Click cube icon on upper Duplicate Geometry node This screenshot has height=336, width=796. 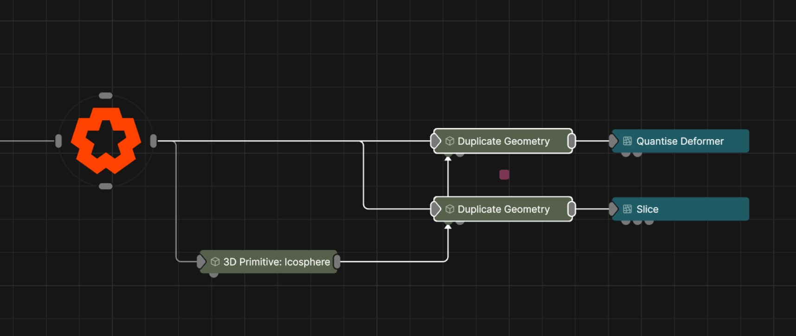coord(449,141)
